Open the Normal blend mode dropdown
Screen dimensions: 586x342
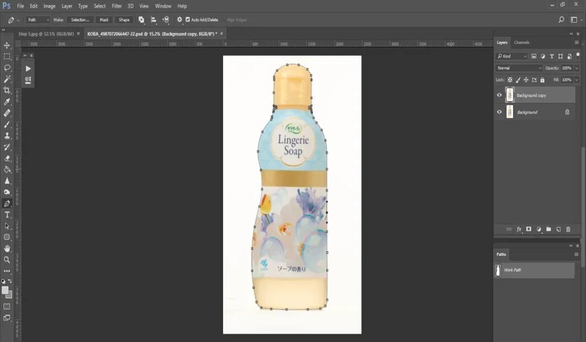tap(518, 68)
